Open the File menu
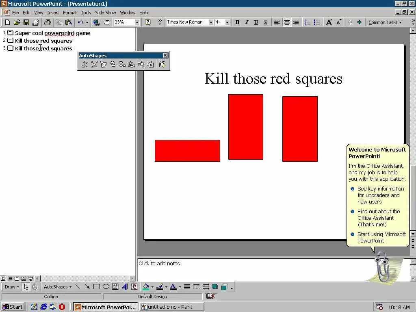The height and width of the screenshot is (312, 416). coord(15,13)
